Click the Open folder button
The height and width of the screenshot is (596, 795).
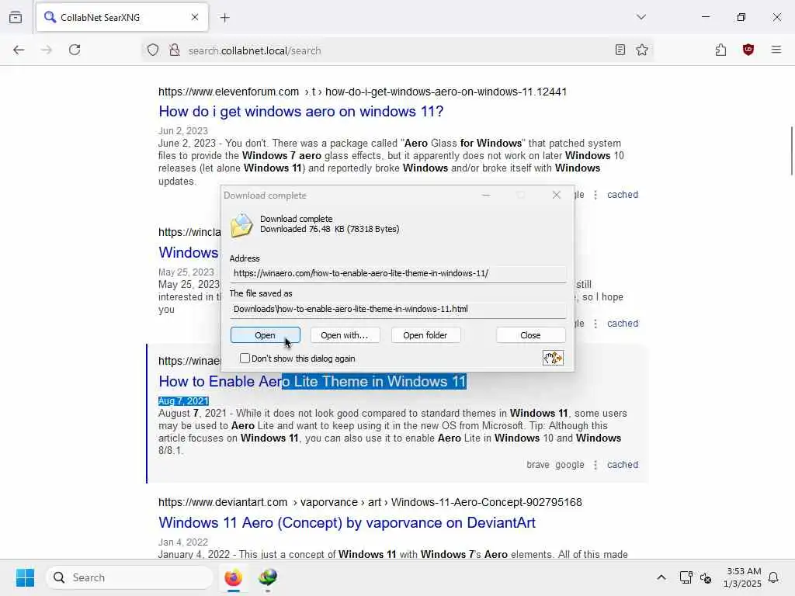(425, 335)
